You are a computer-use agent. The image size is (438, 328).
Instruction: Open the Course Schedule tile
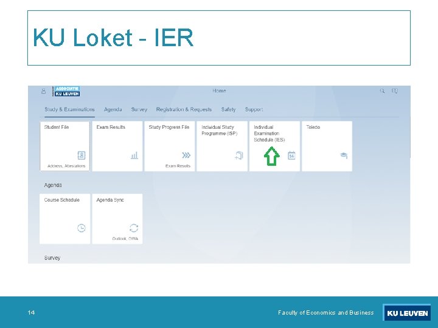pos(65,219)
